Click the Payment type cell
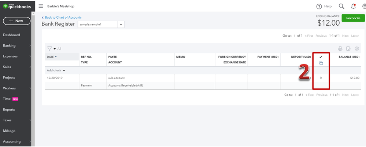This screenshot has height=147, width=366. [x=86, y=85]
